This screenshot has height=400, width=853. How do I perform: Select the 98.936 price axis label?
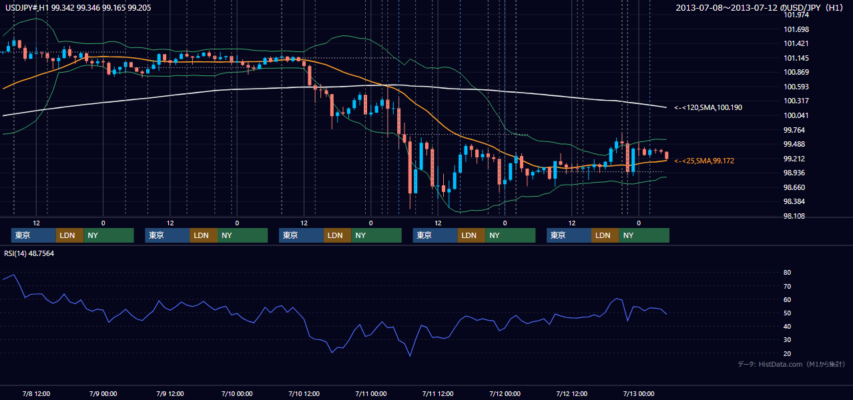[794, 173]
